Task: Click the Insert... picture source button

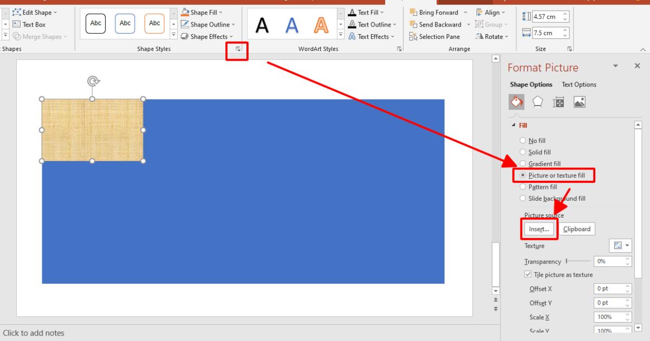Action: (x=539, y=229)
